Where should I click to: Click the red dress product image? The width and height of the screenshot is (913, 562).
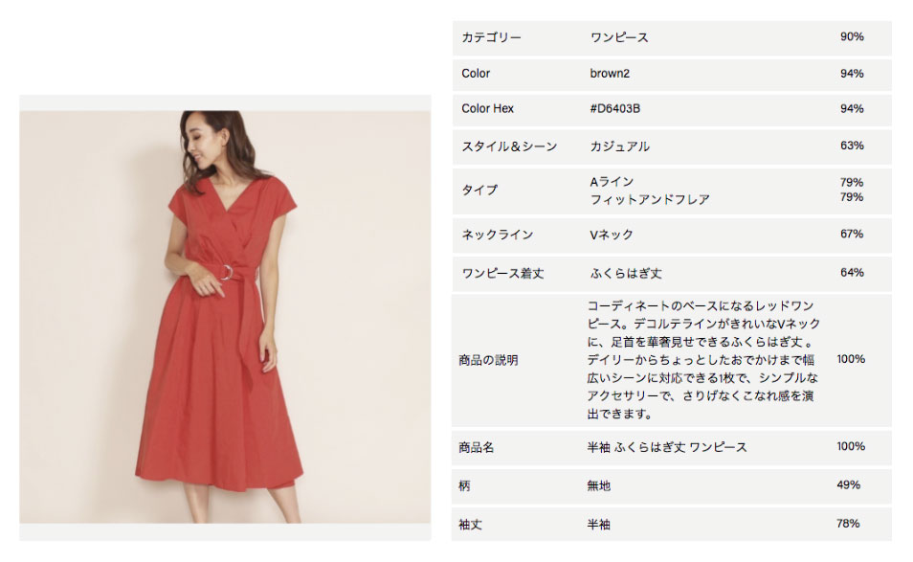pyautogui.click(x=225, y=317)
